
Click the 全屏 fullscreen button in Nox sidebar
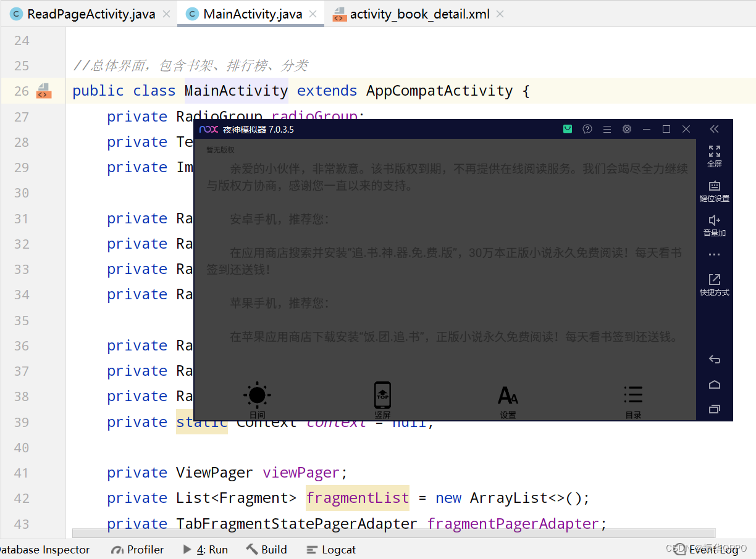click(x=715, y=157)
